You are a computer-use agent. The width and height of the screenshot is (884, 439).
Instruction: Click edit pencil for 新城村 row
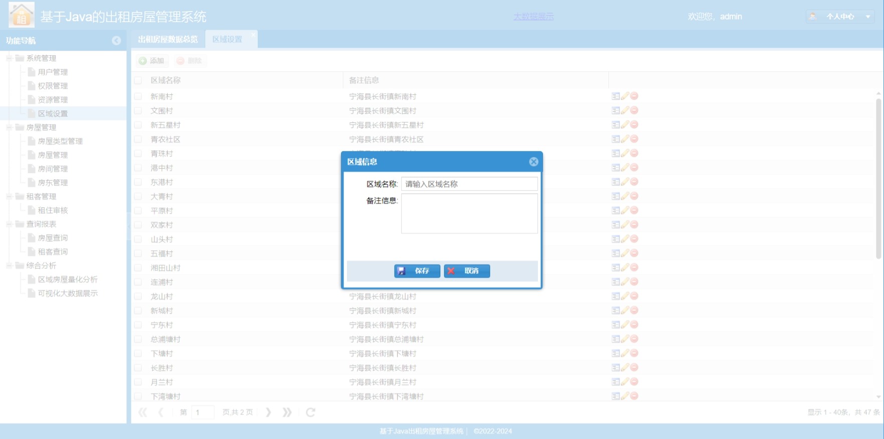point(625,311)
